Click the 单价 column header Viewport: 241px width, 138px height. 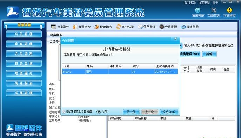point(163,118)
